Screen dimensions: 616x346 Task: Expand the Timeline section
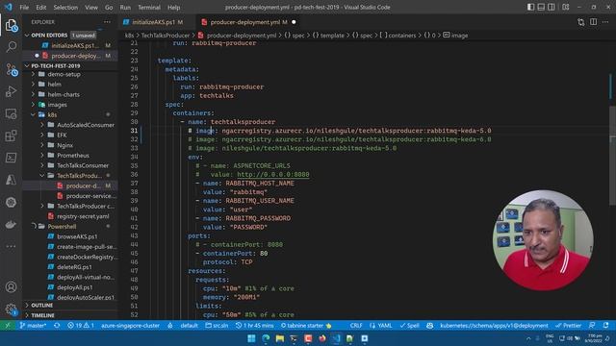[x=42, y=315]
